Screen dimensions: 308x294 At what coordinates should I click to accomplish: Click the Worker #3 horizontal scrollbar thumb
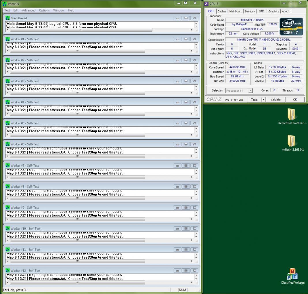(78, 93)
